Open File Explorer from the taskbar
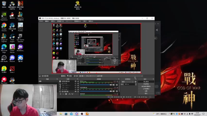Image resolution: width=207 pixels, height=116 pixels. 61,114
